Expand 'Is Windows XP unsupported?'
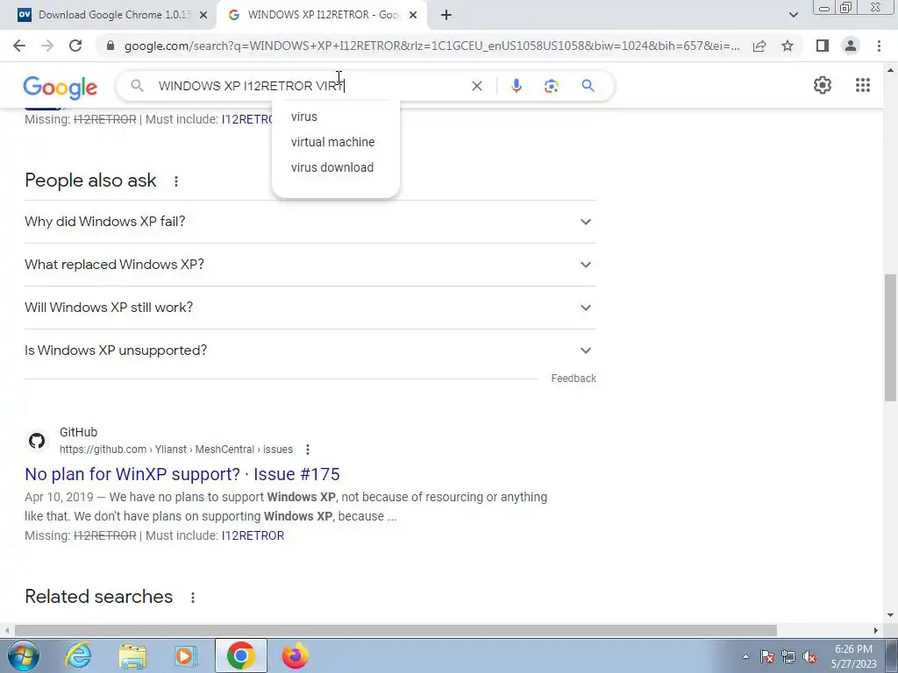 [x=310, y=351]
